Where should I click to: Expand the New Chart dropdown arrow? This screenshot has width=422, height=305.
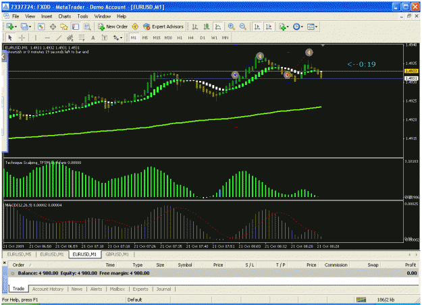pos(16,27)
